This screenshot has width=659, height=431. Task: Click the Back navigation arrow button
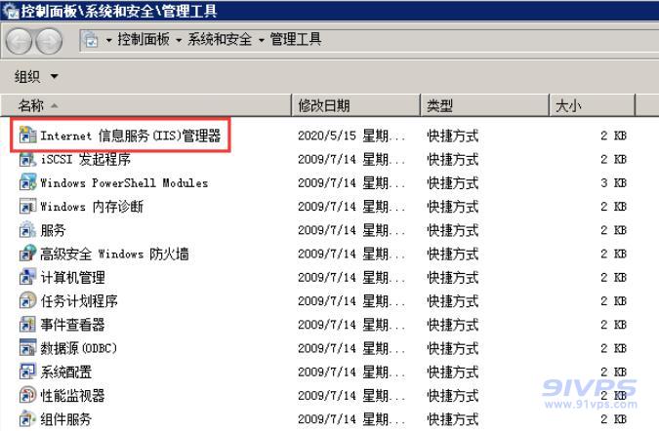(19, 41)
